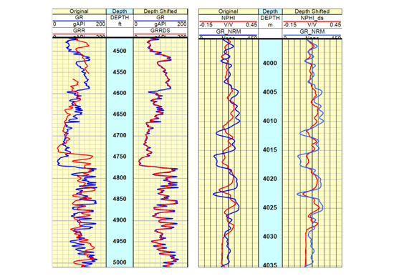Click the Depth Shifted header above NPHI_ds
This screenshot has width=394, height=276.
pos(312,11)
